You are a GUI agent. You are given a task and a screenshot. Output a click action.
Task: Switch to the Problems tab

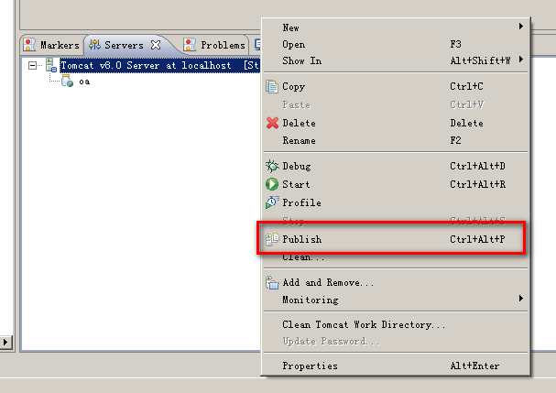point(214,45)
